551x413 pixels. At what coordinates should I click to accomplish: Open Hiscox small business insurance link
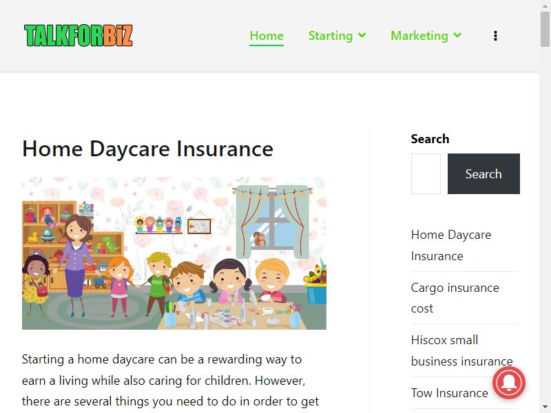461,350
